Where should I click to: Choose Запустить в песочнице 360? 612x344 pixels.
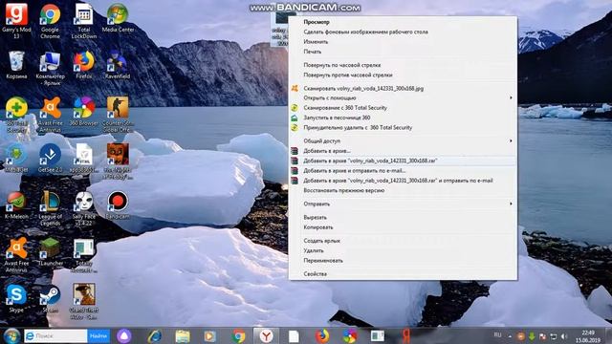click(403, 118)
